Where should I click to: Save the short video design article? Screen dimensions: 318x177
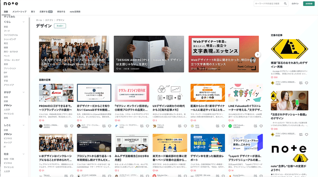point(301,134)
